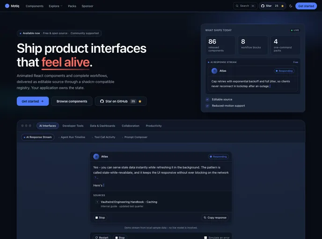The width and height of the screenshot is (322, 239).
Task: Click Browse components button
Action: (72, 101)
